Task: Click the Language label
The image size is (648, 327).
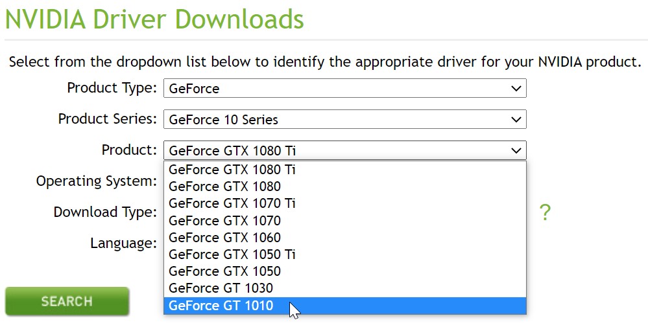Action: click(123, 243)
